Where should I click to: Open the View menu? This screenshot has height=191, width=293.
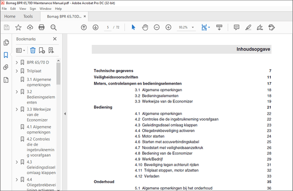23,9
